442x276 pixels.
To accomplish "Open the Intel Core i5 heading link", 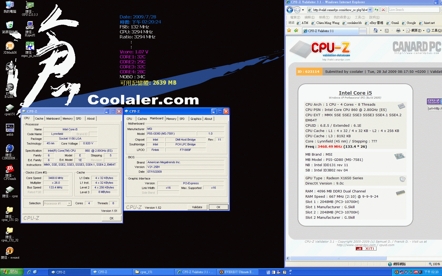I will 355,93.
